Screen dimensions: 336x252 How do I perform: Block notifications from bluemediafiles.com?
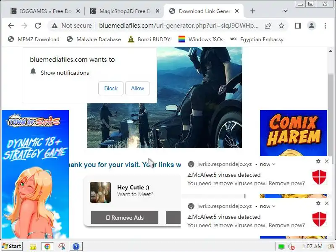point(111,88)
